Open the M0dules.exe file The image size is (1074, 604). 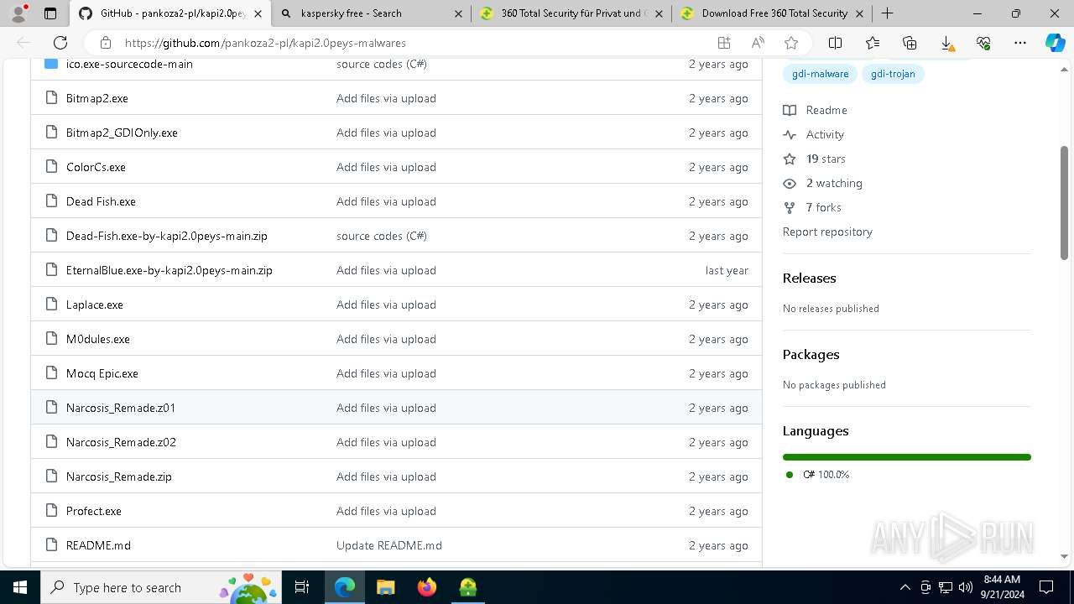click(98, 339)
